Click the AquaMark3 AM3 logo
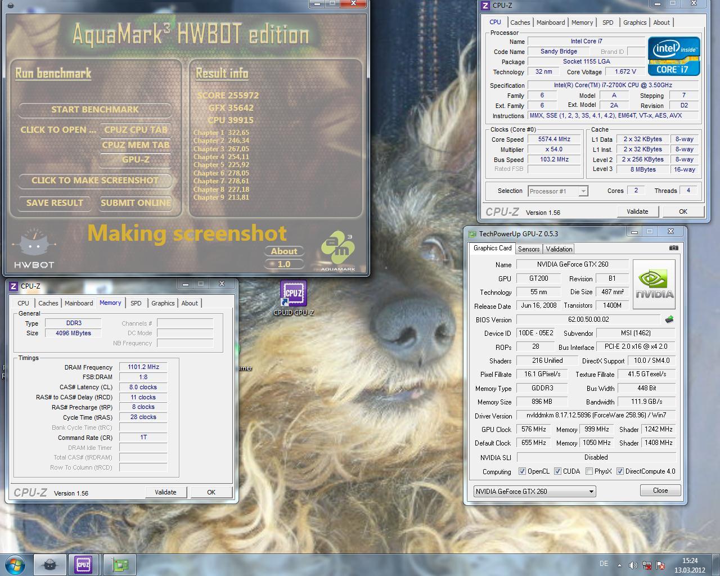The image size is (720, 576). (x=338, y=252)
